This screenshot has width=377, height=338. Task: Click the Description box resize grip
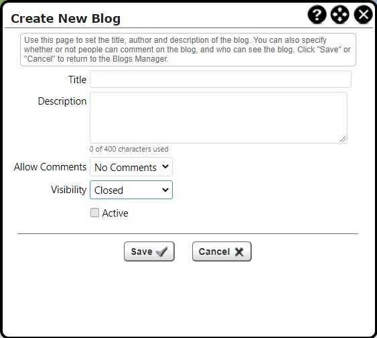click(343, 139)
